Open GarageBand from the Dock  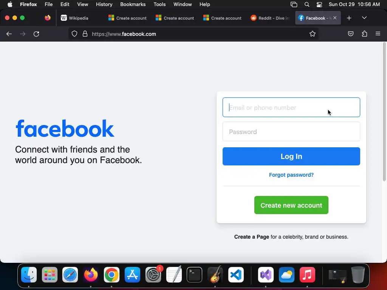pos(215,275)
